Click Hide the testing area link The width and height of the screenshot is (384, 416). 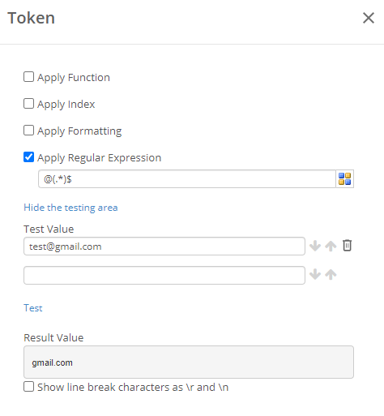[x=70, y=208]
